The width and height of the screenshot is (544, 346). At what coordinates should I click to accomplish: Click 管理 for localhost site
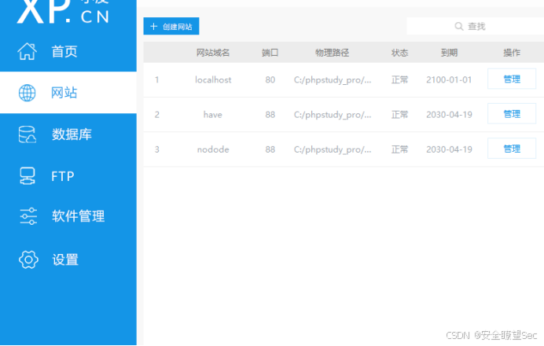(512, 79)
